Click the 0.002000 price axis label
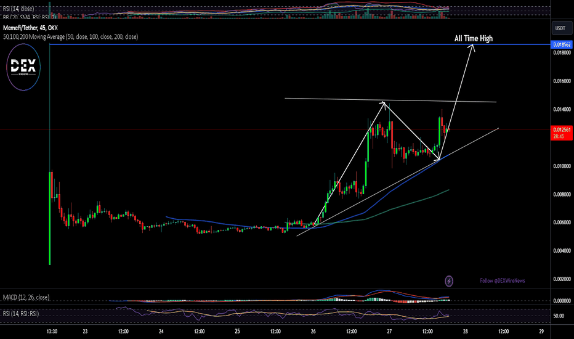Viewport: 574px width, 339px height. coord(562,279)
